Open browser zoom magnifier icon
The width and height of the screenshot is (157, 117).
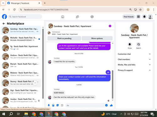click(x=130, y=10)
